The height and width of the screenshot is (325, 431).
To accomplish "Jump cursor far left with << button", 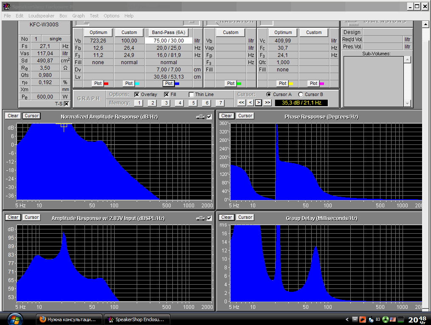I will tap(241, 102).
